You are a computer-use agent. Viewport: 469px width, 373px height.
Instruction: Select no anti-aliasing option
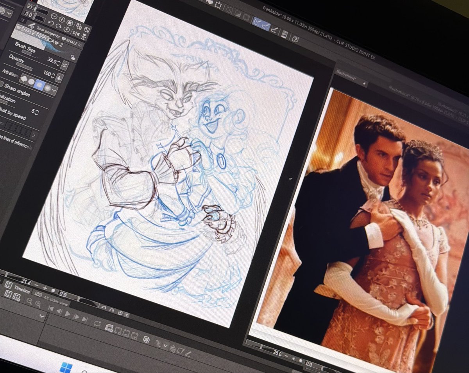tap(24, 78)
